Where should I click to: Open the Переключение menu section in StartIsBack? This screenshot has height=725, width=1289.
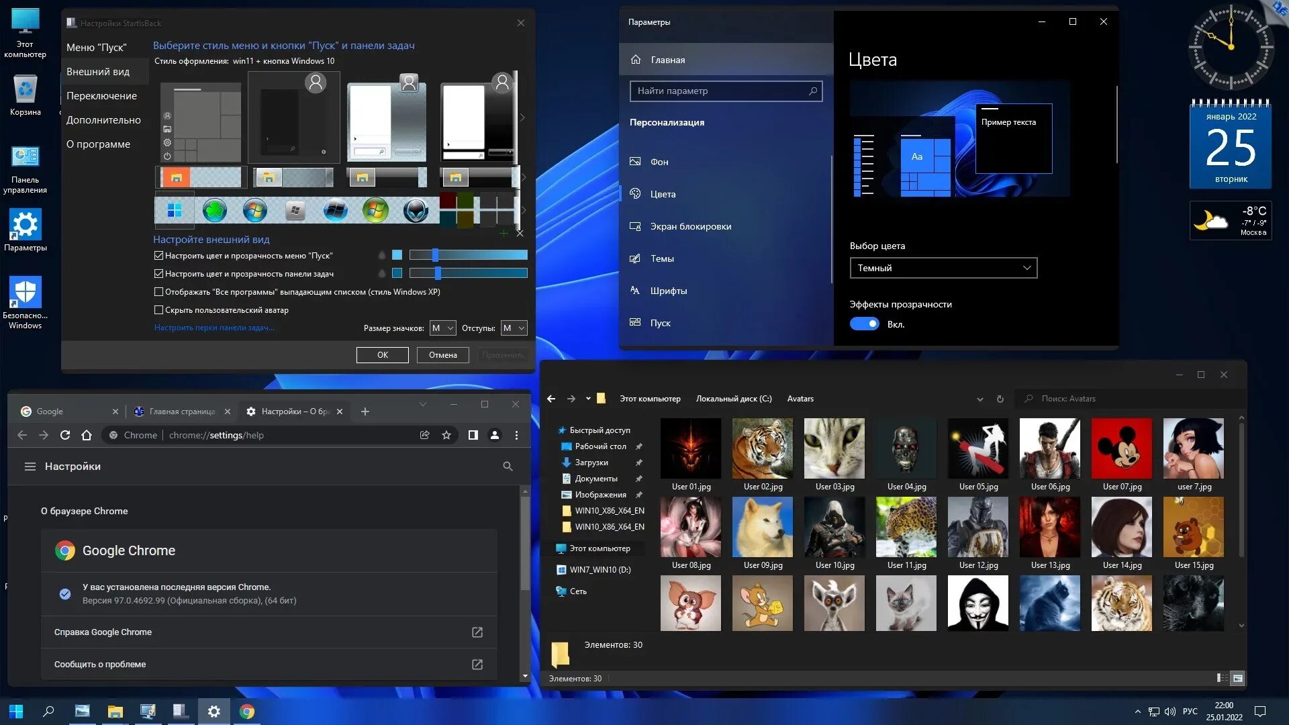(101, 96)
